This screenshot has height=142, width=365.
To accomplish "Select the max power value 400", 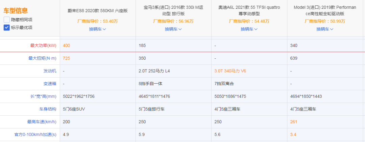I will (x=66, y=46).
